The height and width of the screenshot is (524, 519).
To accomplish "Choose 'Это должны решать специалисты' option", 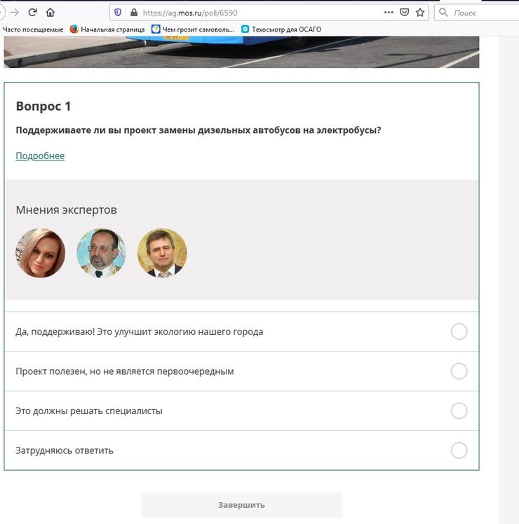I will coord(459,411).
